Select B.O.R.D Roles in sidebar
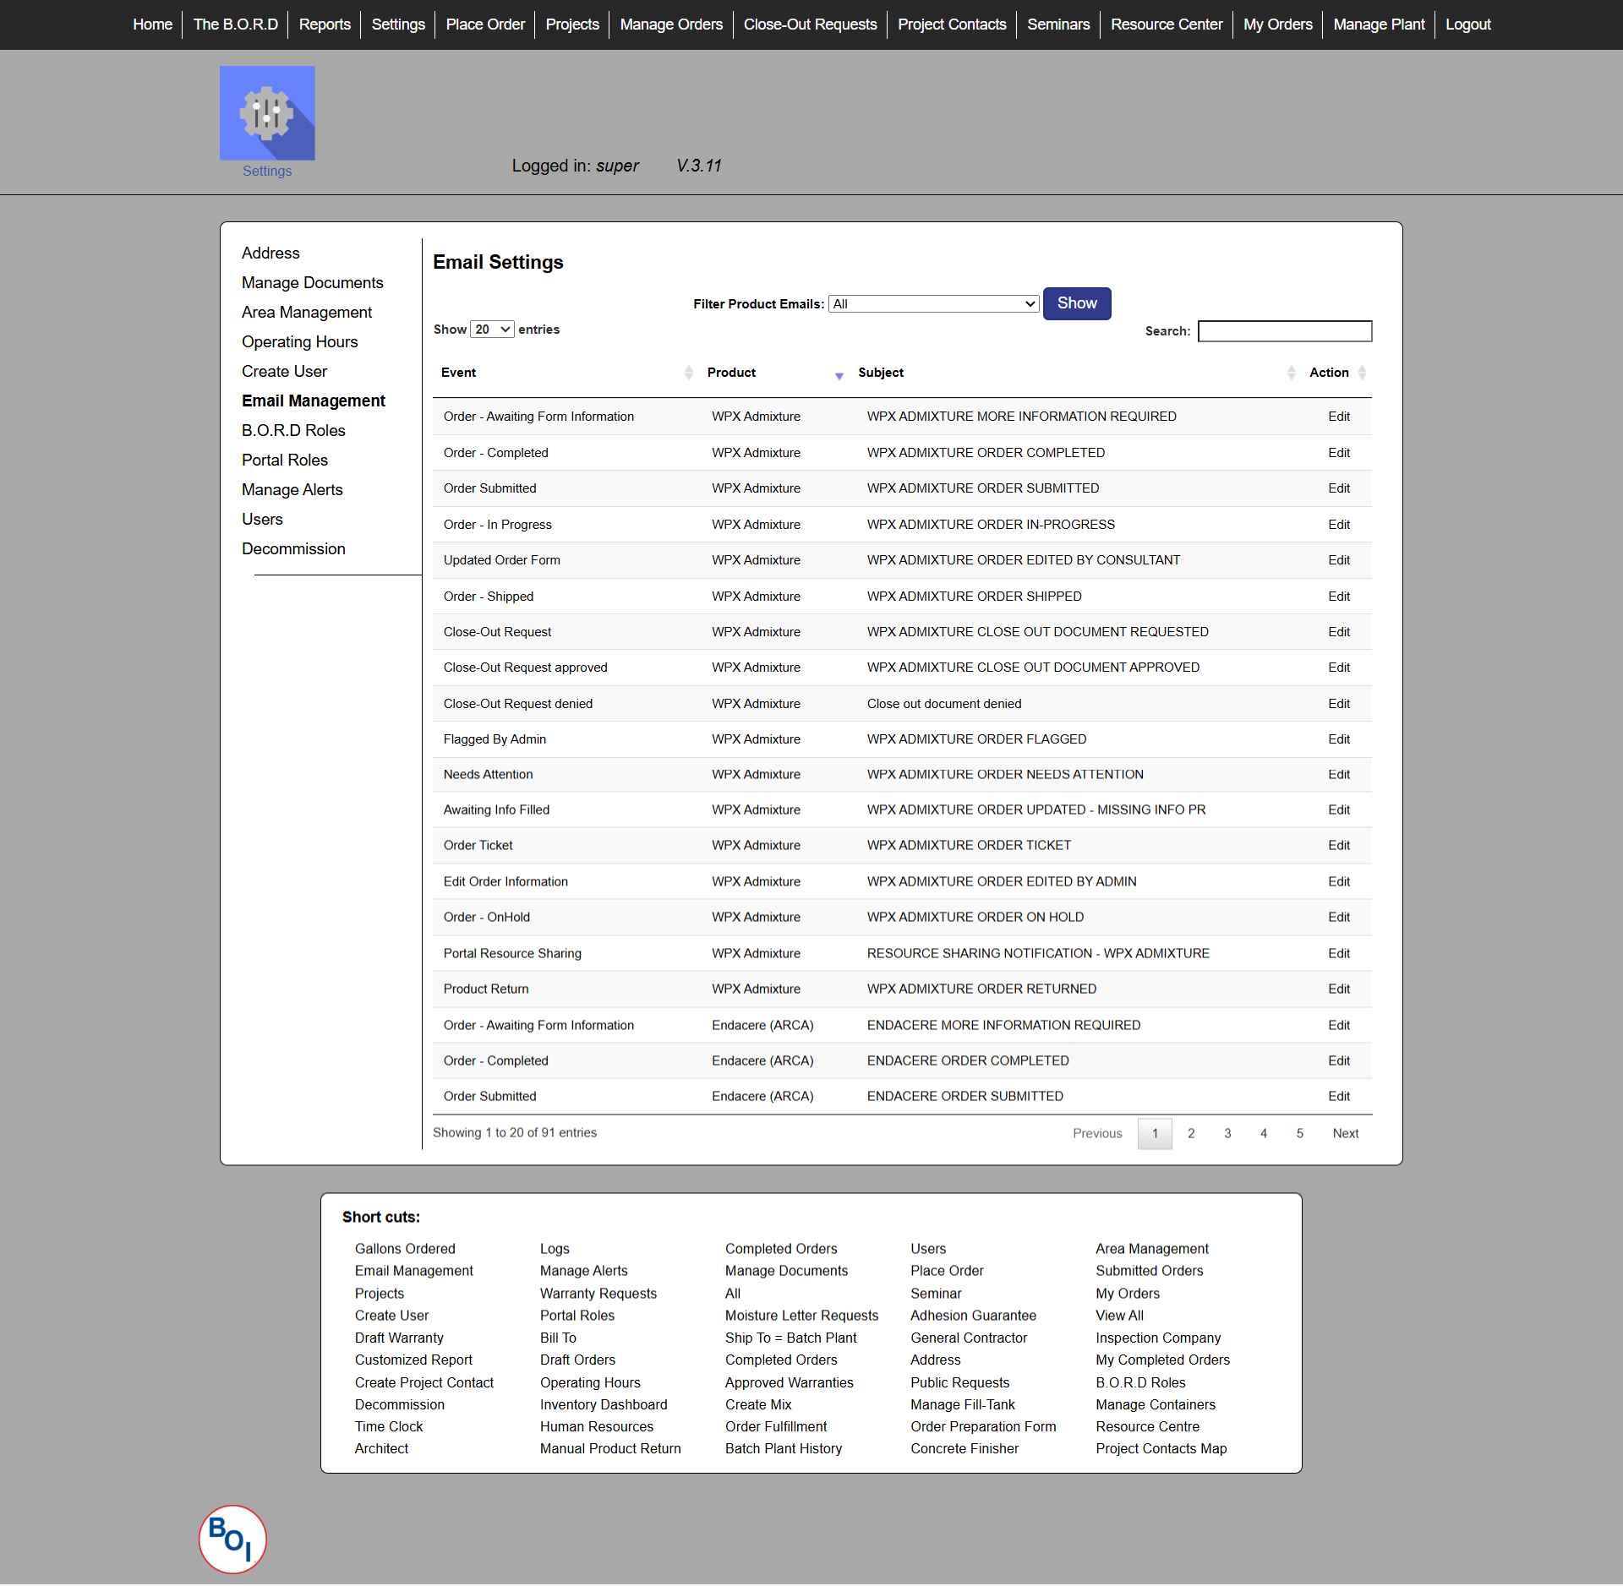This screenshot has height=1586, width=1623. point(293,430)
